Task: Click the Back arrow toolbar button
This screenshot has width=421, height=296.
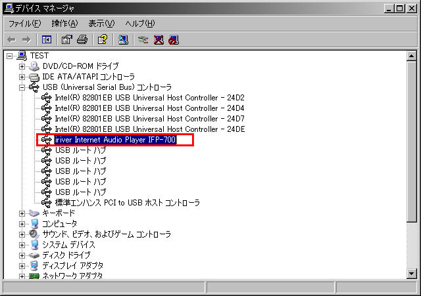Action: click(x=11, y=40)
